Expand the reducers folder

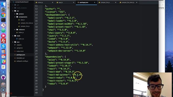point(15,30)
